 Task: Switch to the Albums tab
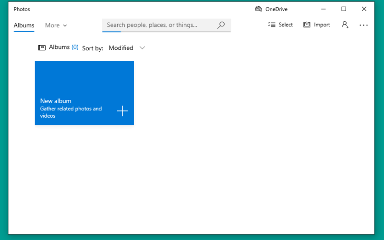(x=24, y=25)
